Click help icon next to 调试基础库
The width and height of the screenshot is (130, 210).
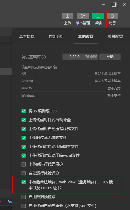pos(44,57)
